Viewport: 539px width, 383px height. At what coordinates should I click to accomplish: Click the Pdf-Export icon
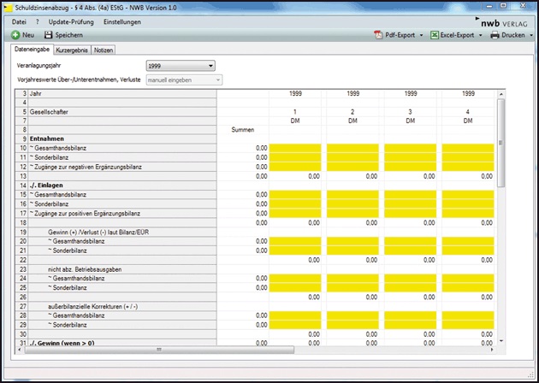[379, 35]
